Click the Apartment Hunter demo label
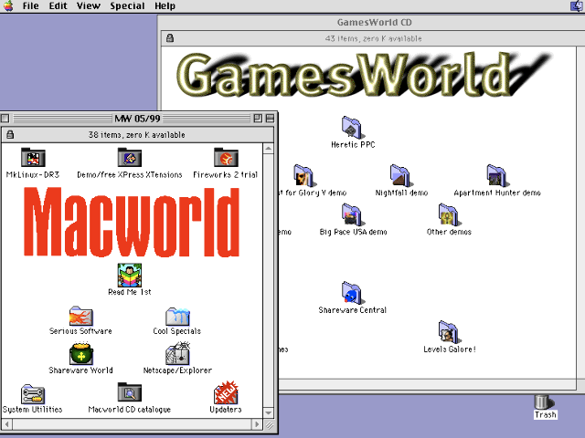The width and height of the screenshot is (585, 438). (497, 193)
